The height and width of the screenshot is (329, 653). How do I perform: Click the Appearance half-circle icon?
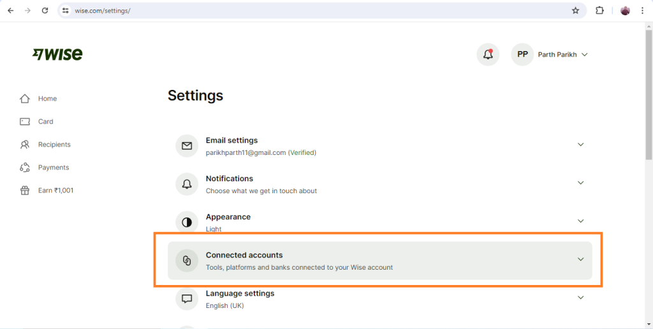pos(187,222)
